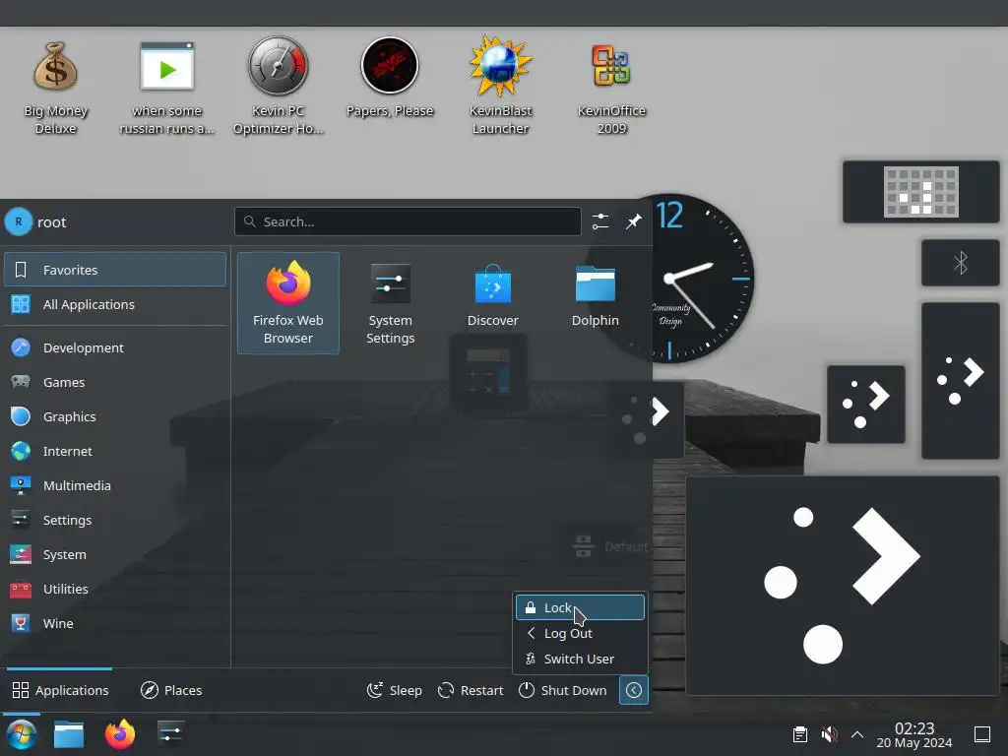Open KevinOffice 2009 desktop icon

pos(611,88)
